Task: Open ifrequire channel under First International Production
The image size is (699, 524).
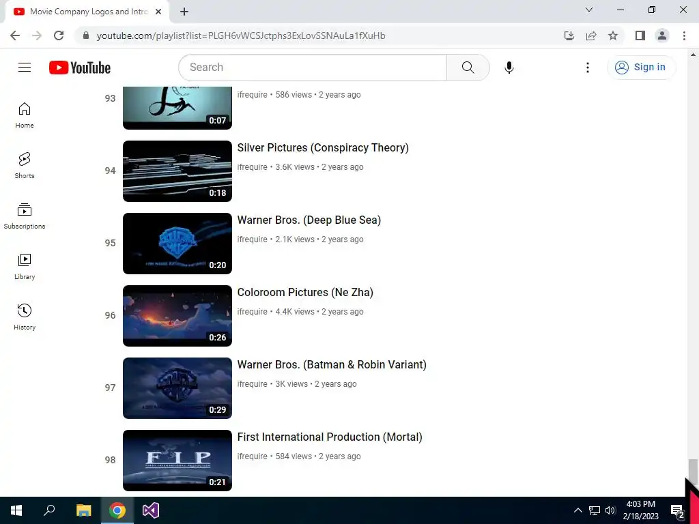Action: click(x=253, y=456)
